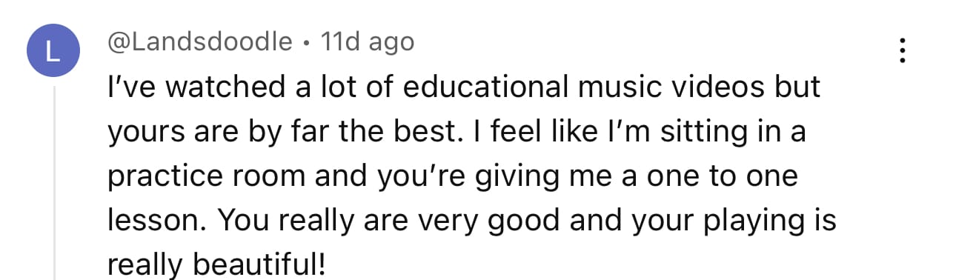Open the three-dot comment options menu
Viewport: 956px width, 280px height.
[902, 50]
